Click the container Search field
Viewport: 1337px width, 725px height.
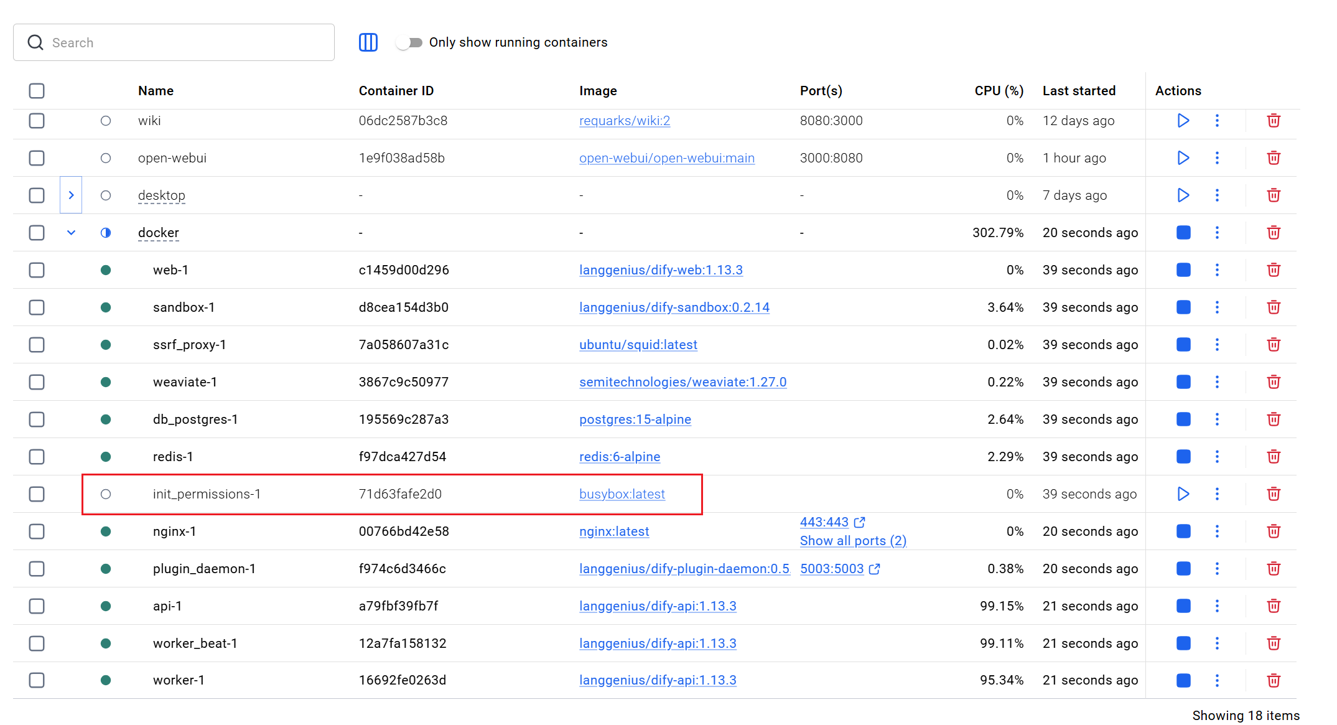(187, 42)
